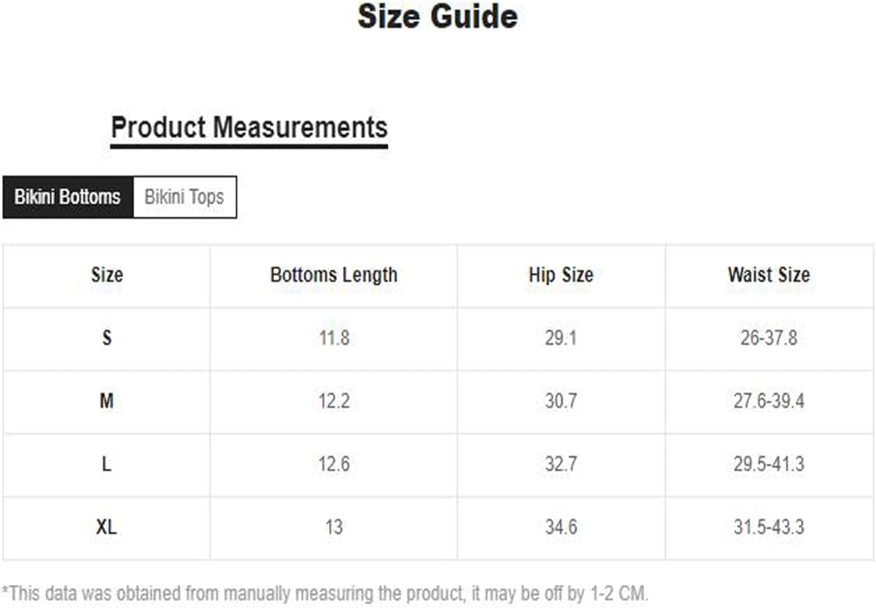Select the Size column header
Viewport: 876px width, 608px height.
click(x=107, y=276)
